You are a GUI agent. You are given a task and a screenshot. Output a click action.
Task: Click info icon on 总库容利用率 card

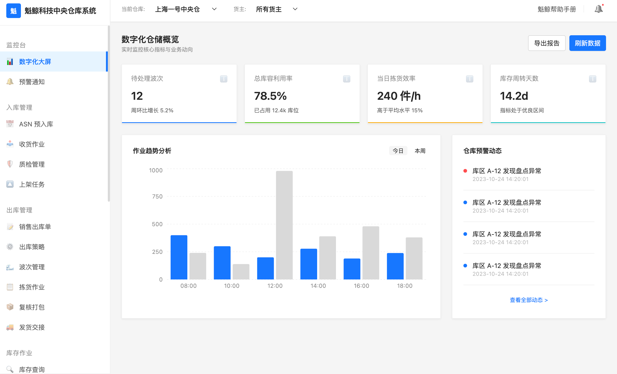point(347,79)
